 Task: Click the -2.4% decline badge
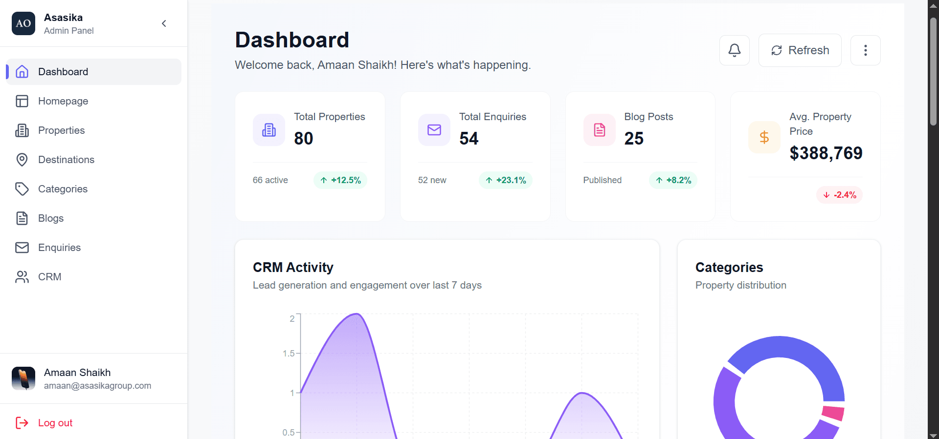point(839,195)
